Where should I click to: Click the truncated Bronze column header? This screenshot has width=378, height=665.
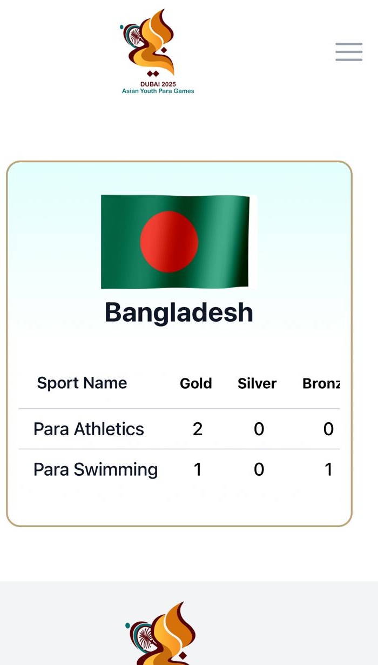click(x=321, y=383)
